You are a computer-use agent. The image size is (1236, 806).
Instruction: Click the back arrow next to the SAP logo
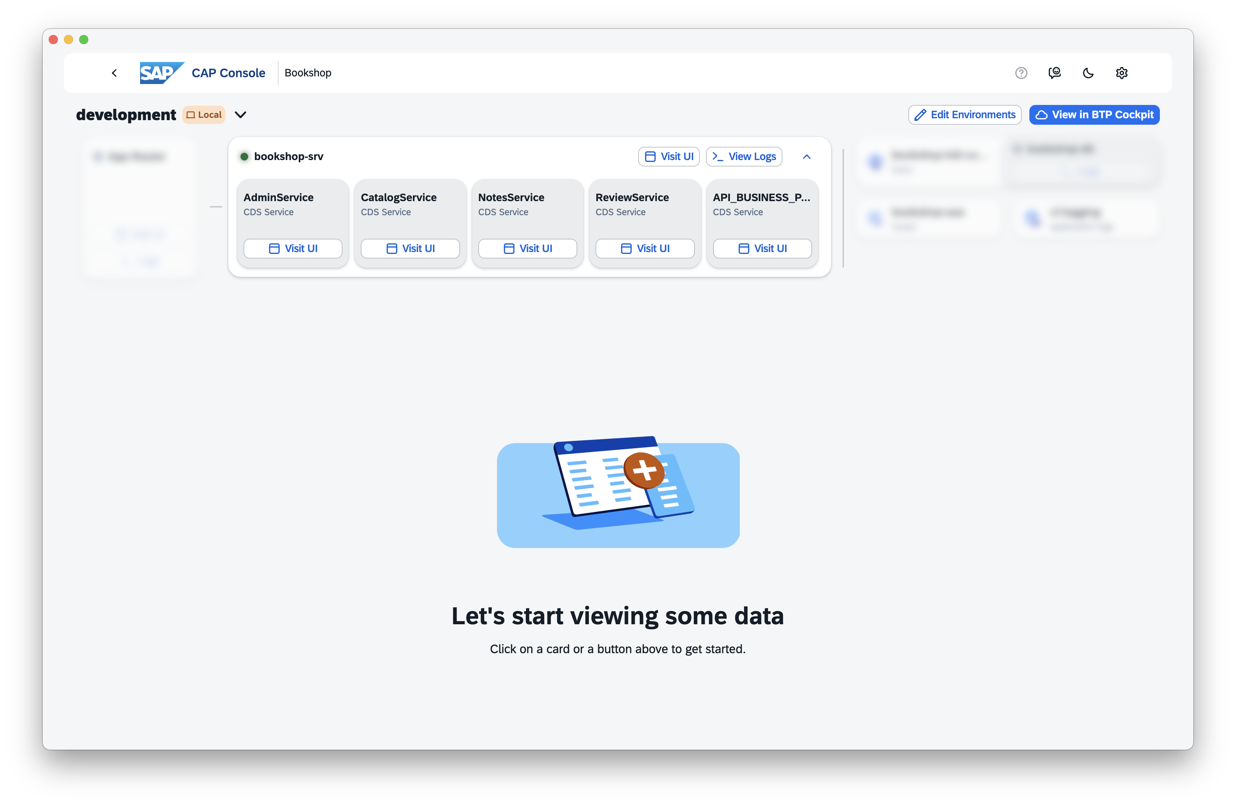point(114,73)
